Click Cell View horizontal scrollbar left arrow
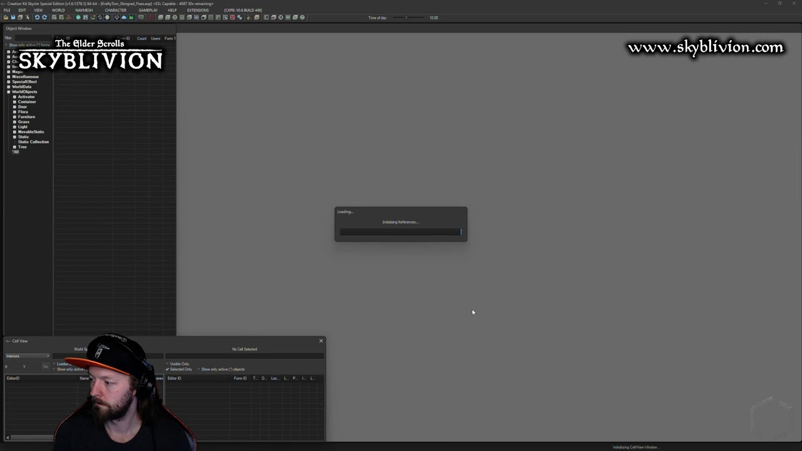 click(8, 437)
